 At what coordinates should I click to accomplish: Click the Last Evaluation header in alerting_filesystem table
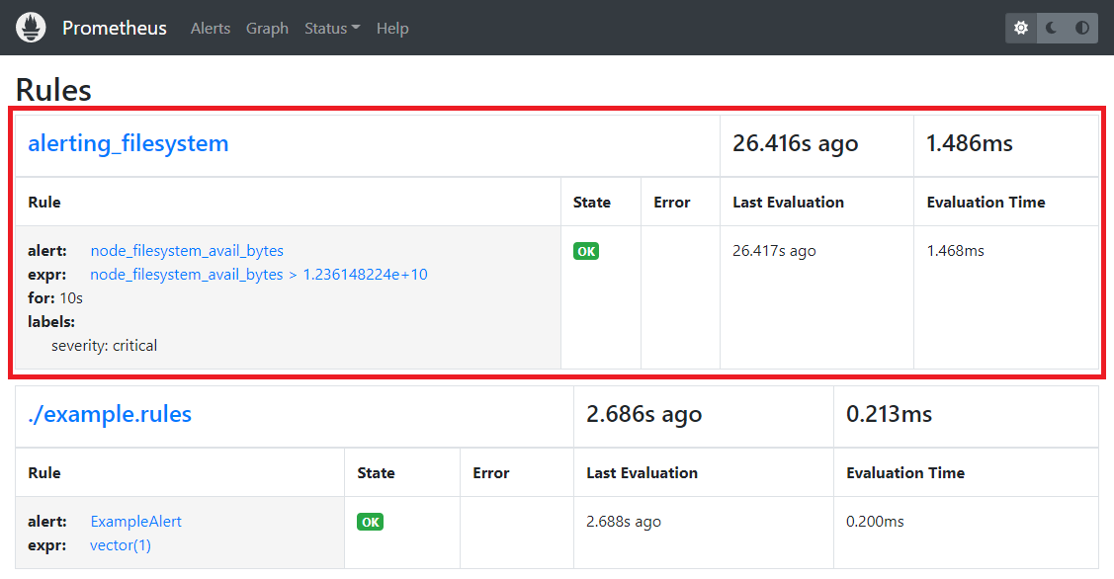788,203
